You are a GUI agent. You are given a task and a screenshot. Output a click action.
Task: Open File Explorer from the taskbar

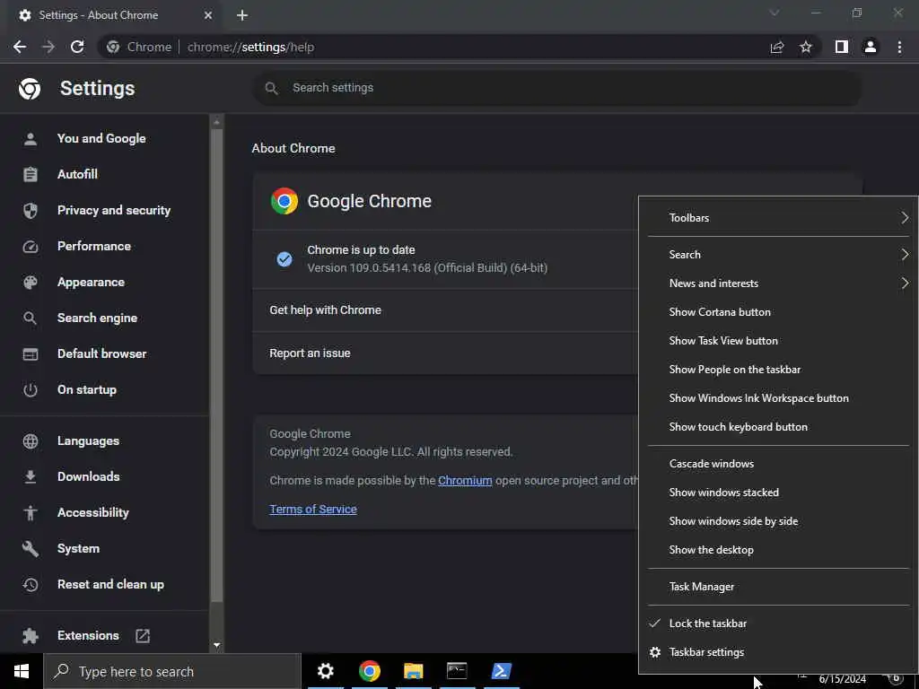(413, 671)
